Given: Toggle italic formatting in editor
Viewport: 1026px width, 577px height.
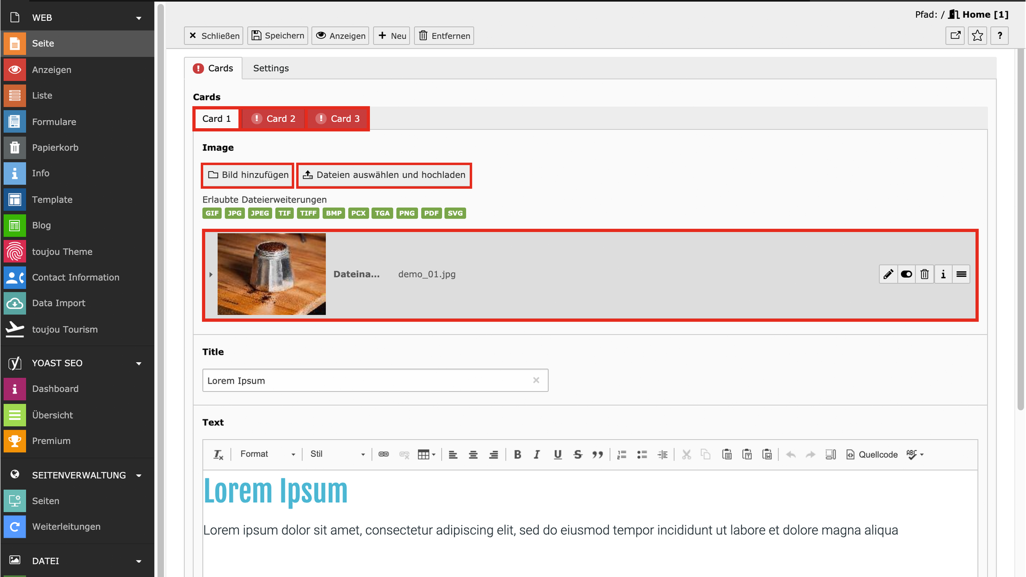Looking at the screenshot, I should [x=537, y=454].
